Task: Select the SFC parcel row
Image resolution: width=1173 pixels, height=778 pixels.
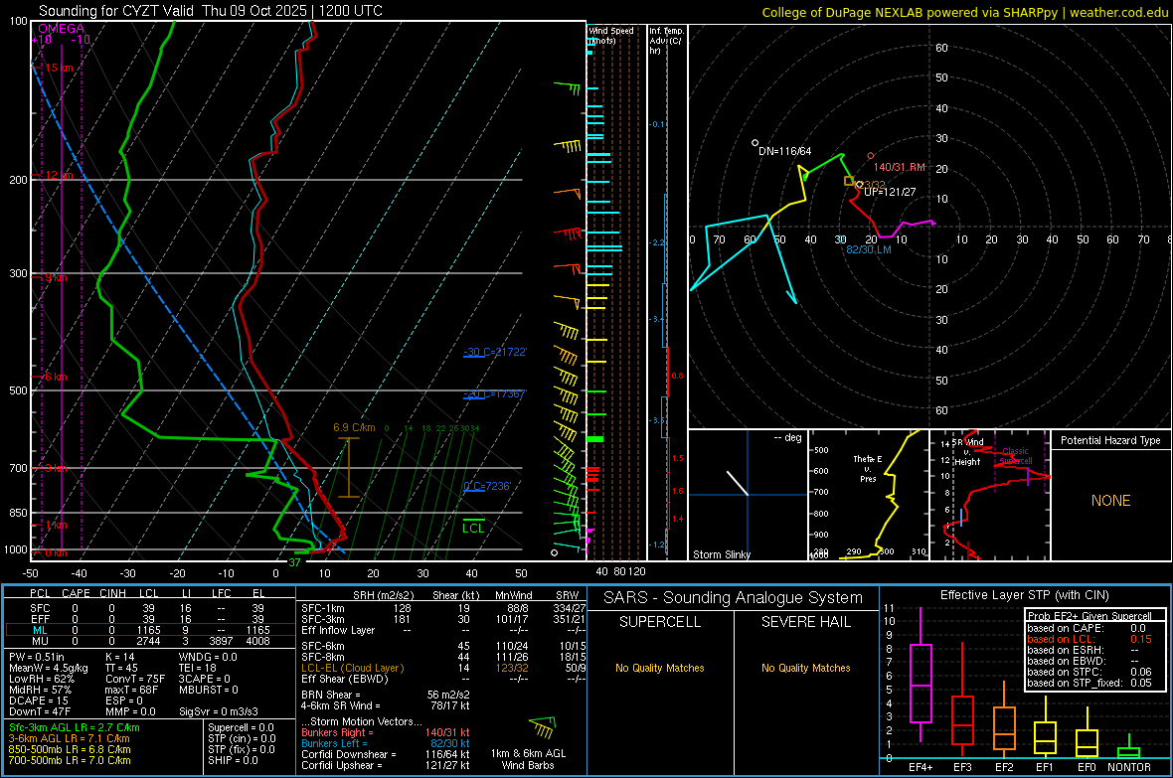Action: 150,608
